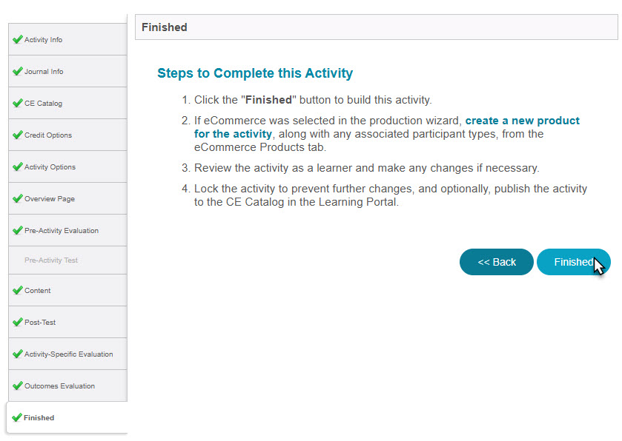Click the Finished header bar
This screenshot has width=622, height=441.
tap(376, 27)
